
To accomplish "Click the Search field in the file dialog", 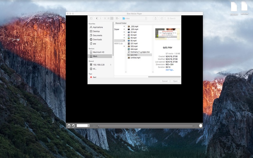I will click(173, 18).
